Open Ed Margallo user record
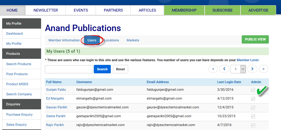The height and width of the screenshot is (130, 281). (x=55, y=98)
